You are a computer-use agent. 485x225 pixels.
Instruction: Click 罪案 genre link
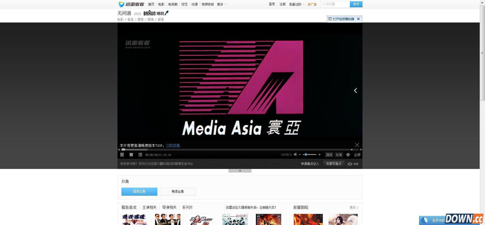pos(140,19)
